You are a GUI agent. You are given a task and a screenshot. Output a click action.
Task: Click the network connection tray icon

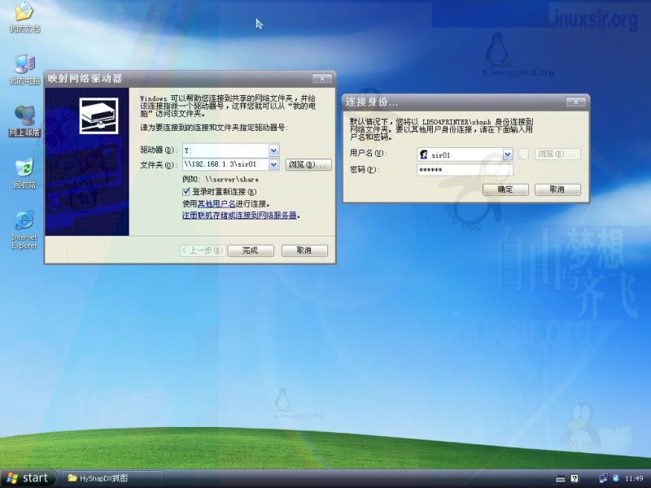[603, 478]
